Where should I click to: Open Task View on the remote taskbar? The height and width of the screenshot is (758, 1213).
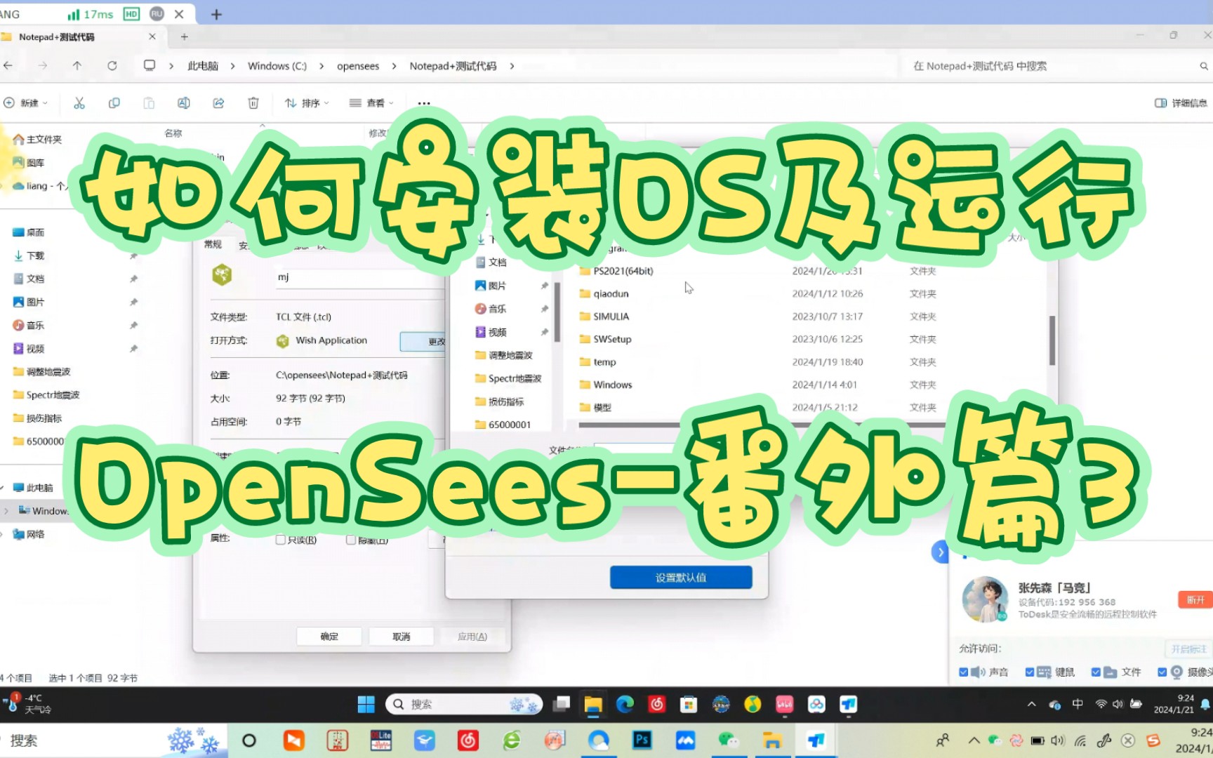tap(562, 704)
